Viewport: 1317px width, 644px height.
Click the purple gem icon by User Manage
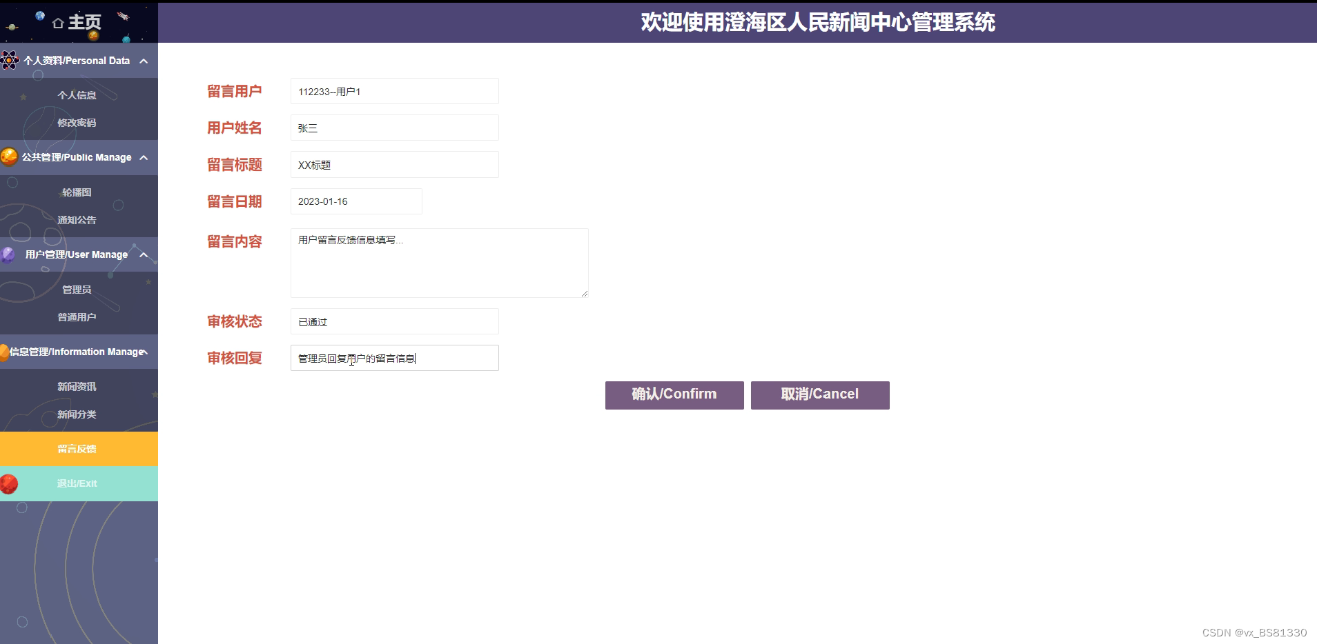pyautogui.click(x=8, y=254)
